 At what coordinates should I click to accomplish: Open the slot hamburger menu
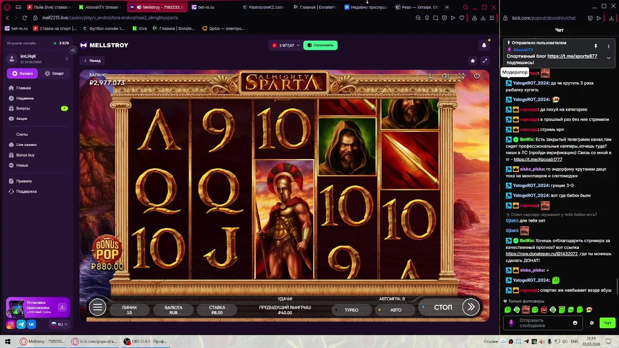97,307
